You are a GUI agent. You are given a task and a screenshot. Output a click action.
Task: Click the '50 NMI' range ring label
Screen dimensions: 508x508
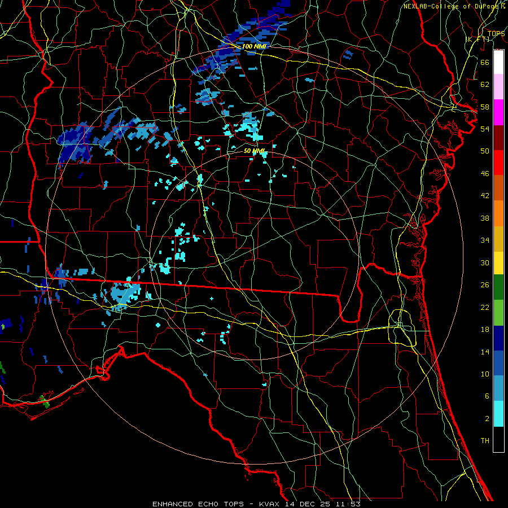[255, 151]
